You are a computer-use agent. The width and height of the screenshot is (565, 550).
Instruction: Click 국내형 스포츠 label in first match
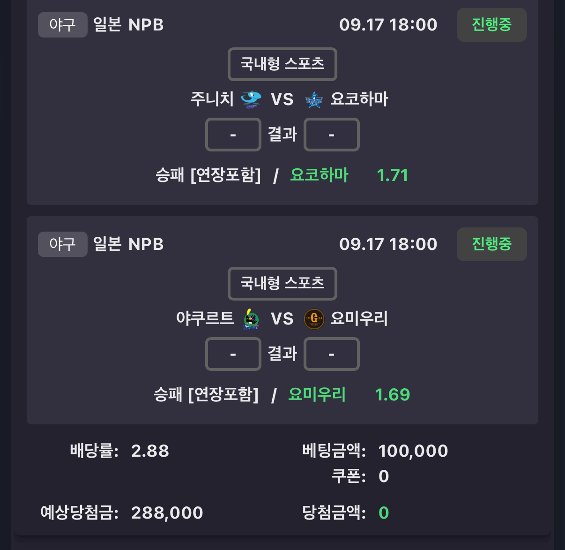[282, 64]
